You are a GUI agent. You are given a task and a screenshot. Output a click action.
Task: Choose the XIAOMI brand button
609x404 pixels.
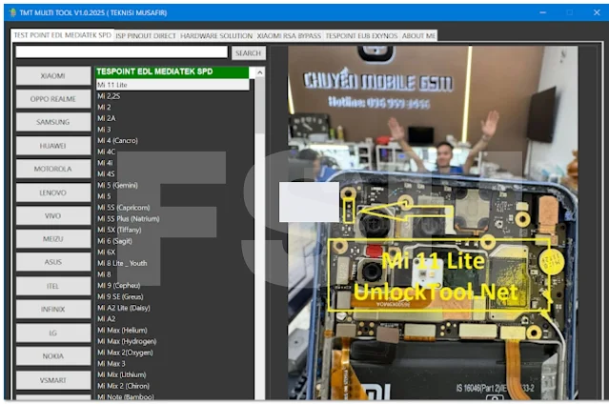click(53, 76)
